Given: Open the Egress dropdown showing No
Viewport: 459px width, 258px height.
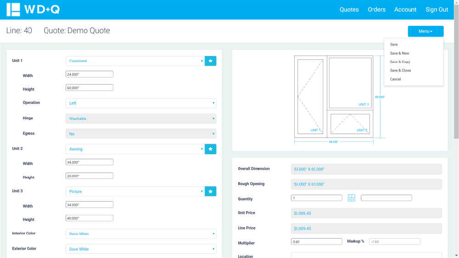Looking at the screenshot, I should click(x=141, y=134).
